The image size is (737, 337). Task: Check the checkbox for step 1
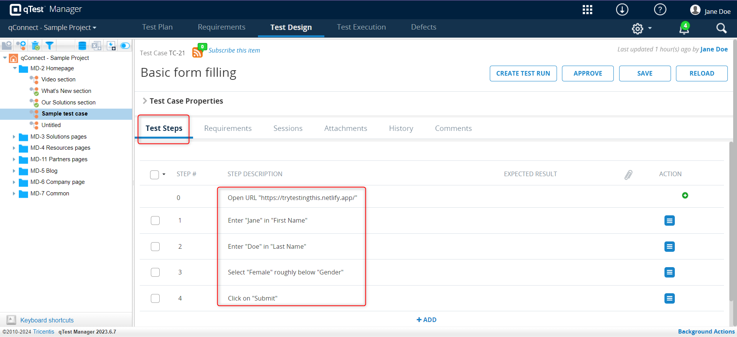coord(155,221)
